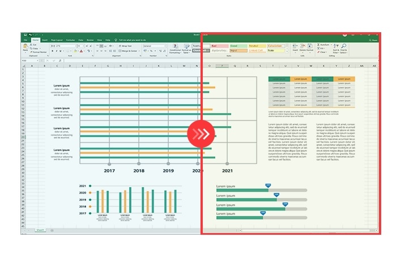The width and height of the screenshot is (401, 267).
Task: Click the Name Box cell reference field
Action: (27, 59)
